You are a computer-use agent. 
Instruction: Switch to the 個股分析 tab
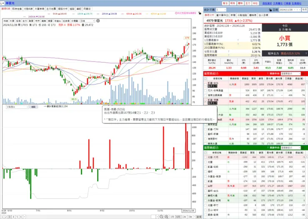click(x=63, y=9)
